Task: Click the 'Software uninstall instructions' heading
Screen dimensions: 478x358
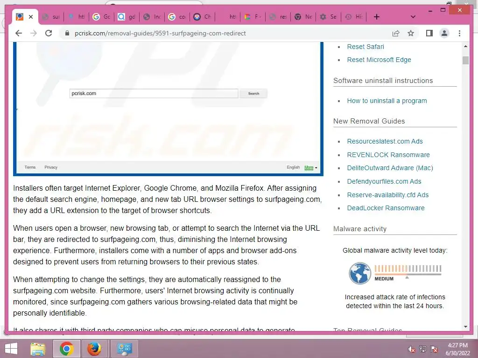Action: click(x=383, y=81)
